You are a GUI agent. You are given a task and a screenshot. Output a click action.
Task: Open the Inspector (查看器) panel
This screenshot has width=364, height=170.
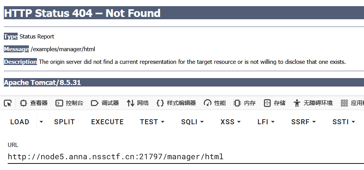(34, 103)
